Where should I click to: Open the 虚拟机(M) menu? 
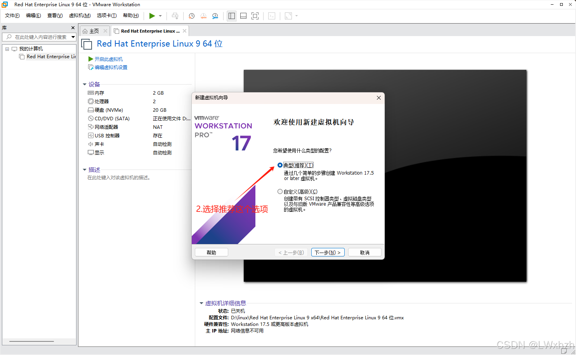tap(80, 16)
